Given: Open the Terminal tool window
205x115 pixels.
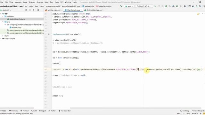Looking at the screenshot, I should (25, 111).
